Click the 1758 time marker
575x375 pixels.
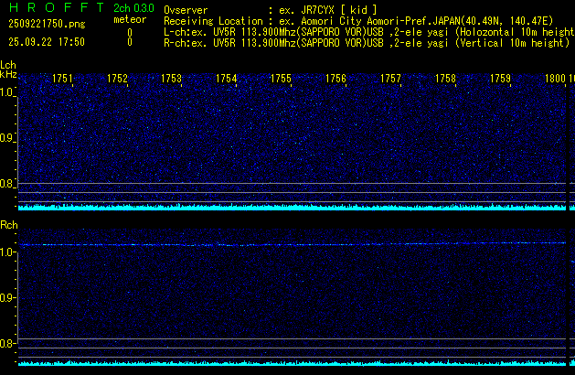[x=445, y=79]
